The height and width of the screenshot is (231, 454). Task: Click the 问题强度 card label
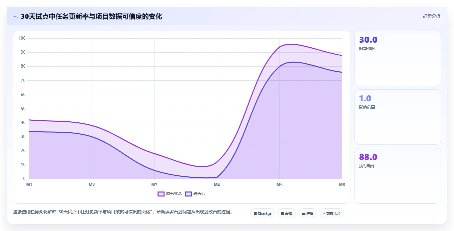367,49
